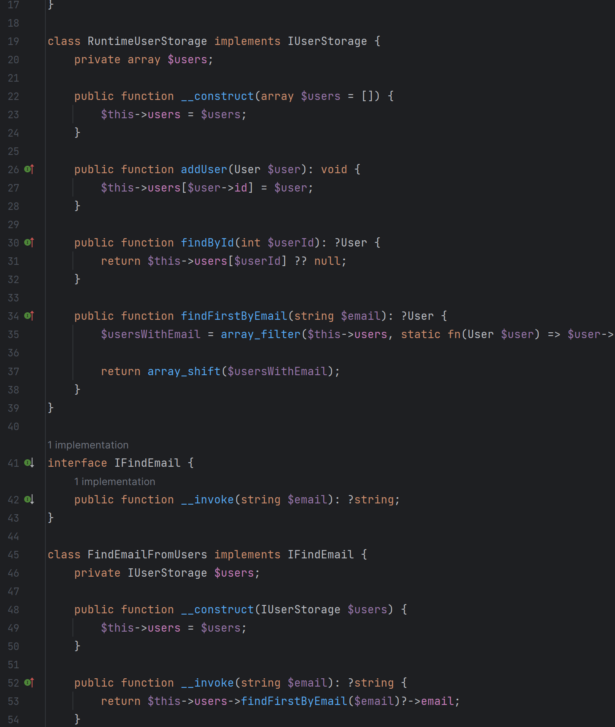
Task: Click the implements gutter icon on line 26
Action: click(29, 169)
